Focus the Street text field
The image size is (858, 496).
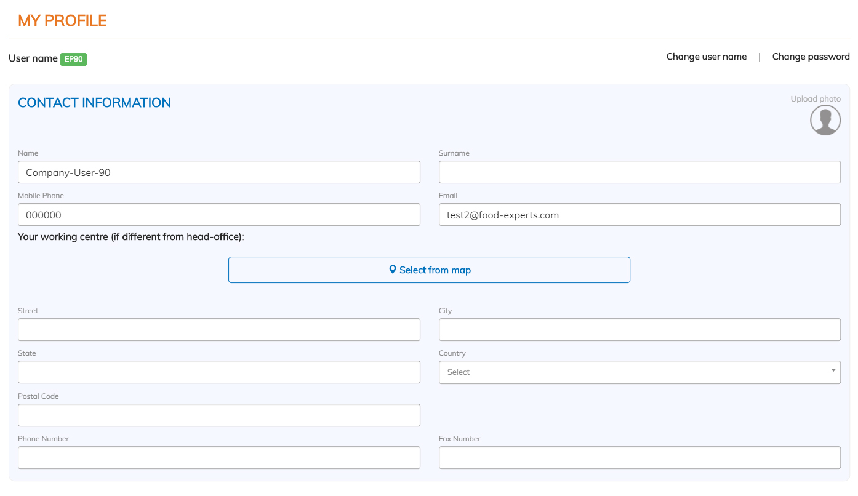pos(219,330)
